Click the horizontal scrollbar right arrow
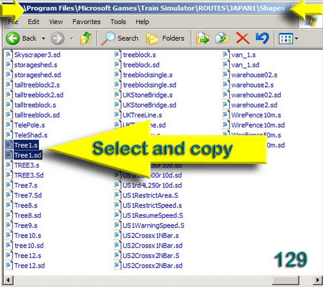This screenshot has height=287, width=323. [318, 280]
